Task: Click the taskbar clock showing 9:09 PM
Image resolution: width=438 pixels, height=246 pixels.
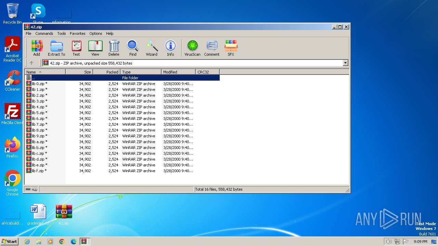Action: coord(420,242)
